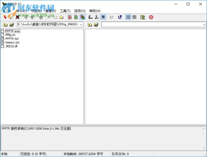Expand the remote path dropdown
The image size is (207, 157).
coord(204,24)
